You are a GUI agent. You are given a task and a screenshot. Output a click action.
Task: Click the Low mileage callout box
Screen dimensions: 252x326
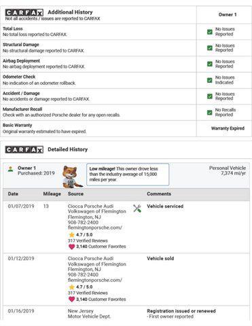[128, 175]
